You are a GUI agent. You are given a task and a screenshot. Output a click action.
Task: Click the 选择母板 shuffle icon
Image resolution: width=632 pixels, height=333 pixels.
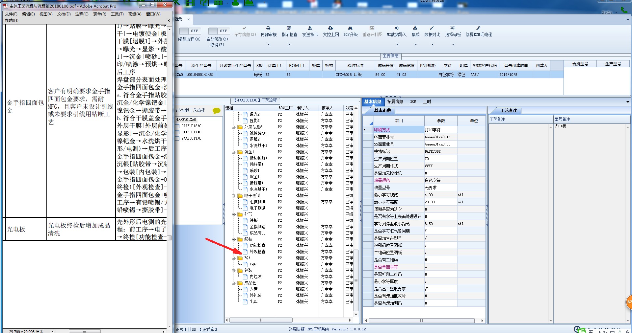pos(453,28)
